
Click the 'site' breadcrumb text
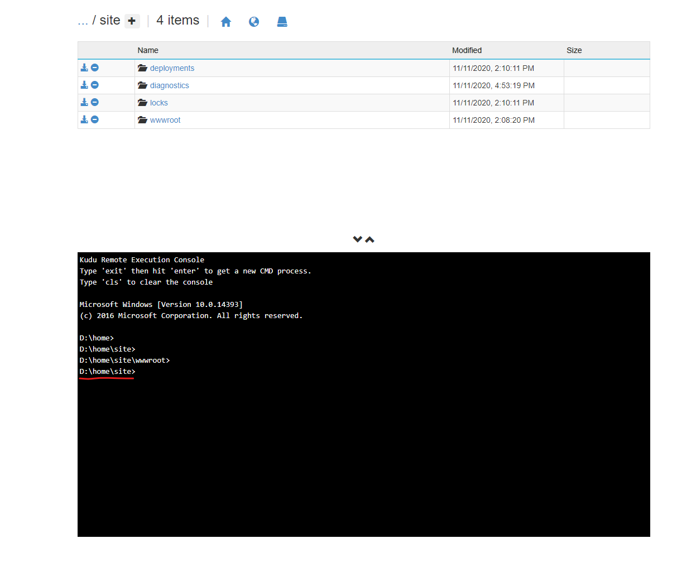point(110,20)
